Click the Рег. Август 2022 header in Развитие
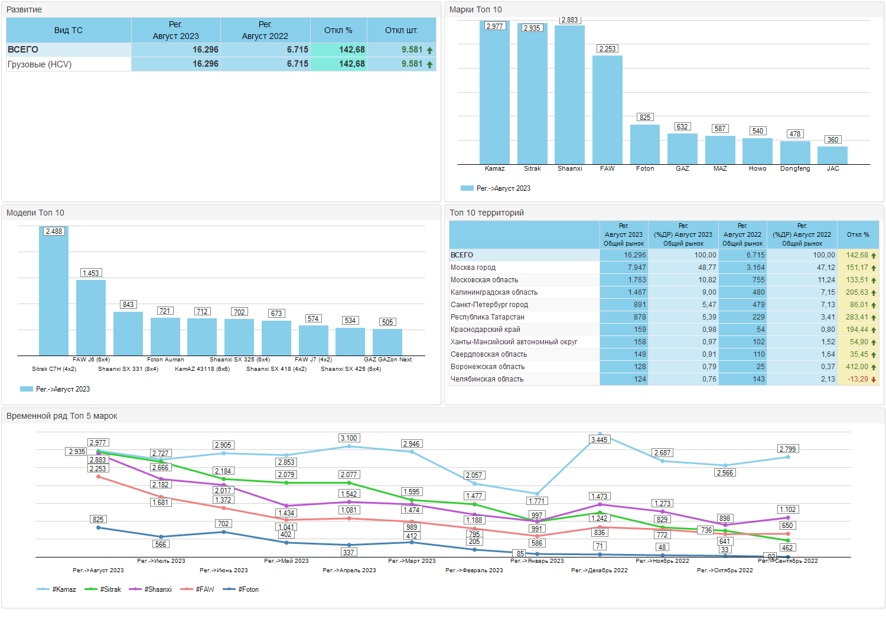 [265, 30]
